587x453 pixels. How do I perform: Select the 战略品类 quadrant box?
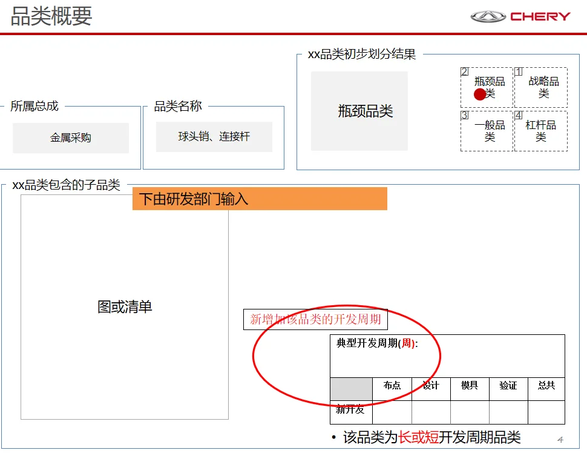click(542, 87)
